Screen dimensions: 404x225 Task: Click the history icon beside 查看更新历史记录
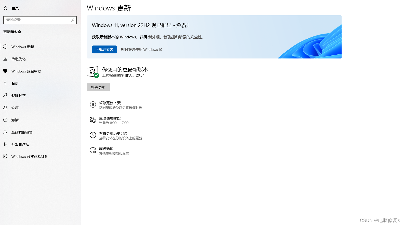coord(93,135)
